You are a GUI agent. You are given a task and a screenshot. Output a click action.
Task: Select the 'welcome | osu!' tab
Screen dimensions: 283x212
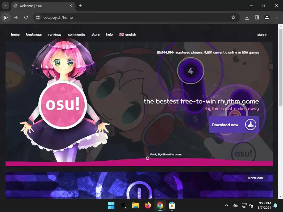(43, 6)
